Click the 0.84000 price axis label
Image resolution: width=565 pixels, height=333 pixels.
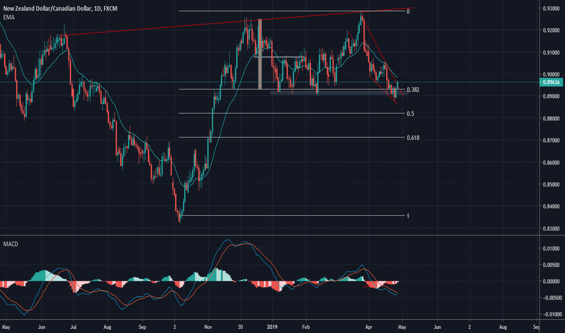551,206
